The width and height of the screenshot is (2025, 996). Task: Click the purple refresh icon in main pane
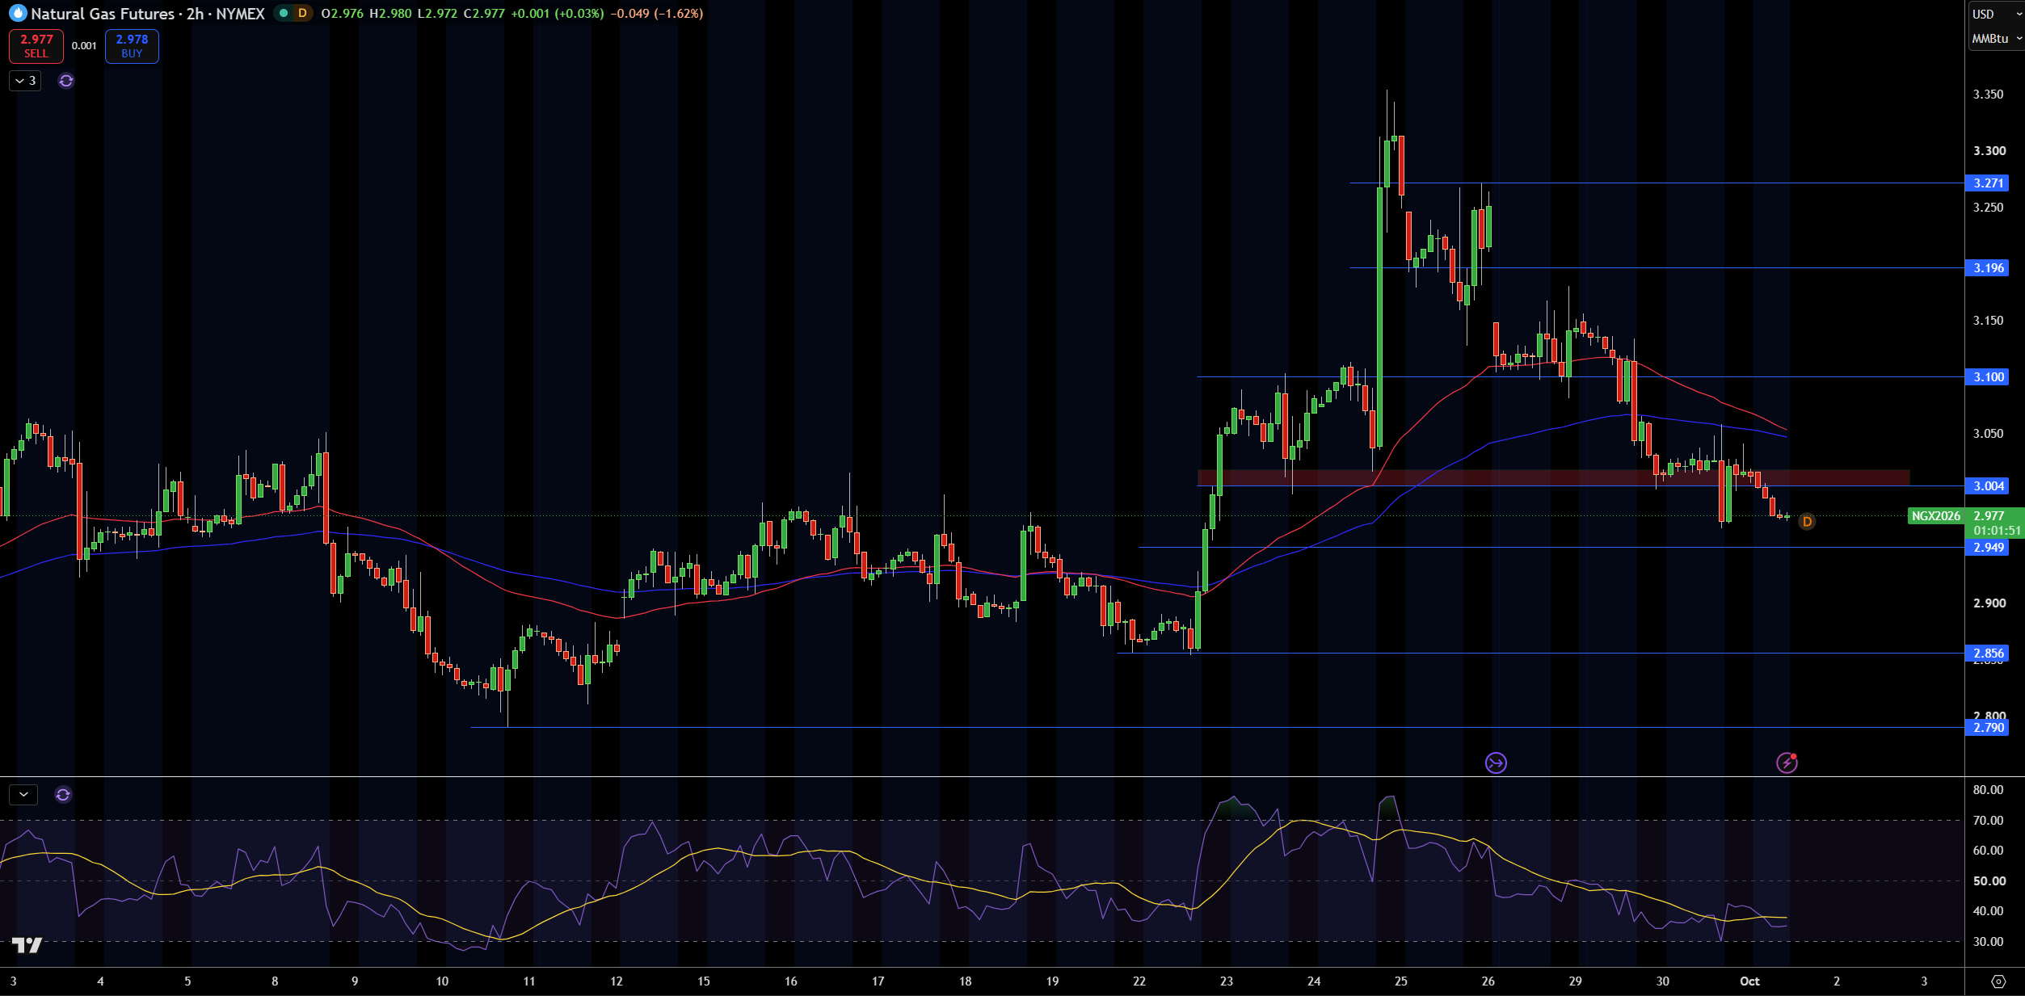(x=66, y=81)
